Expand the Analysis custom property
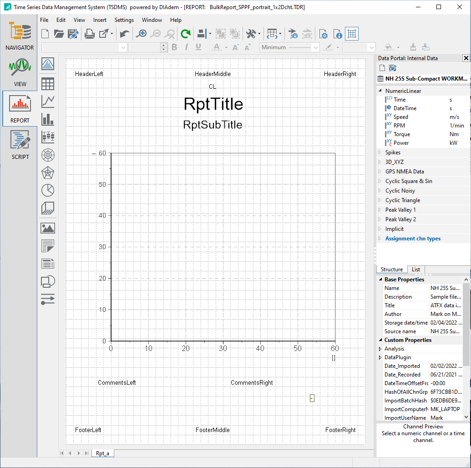This screenshot has height=468, width=471. tap(380, 349)
